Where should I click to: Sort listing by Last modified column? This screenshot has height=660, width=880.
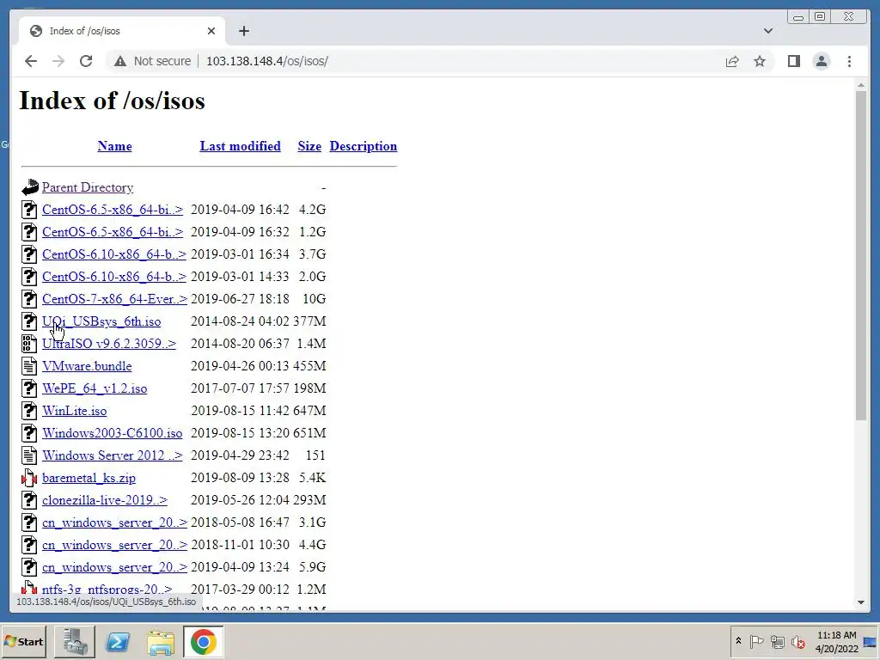click(241, 146)
